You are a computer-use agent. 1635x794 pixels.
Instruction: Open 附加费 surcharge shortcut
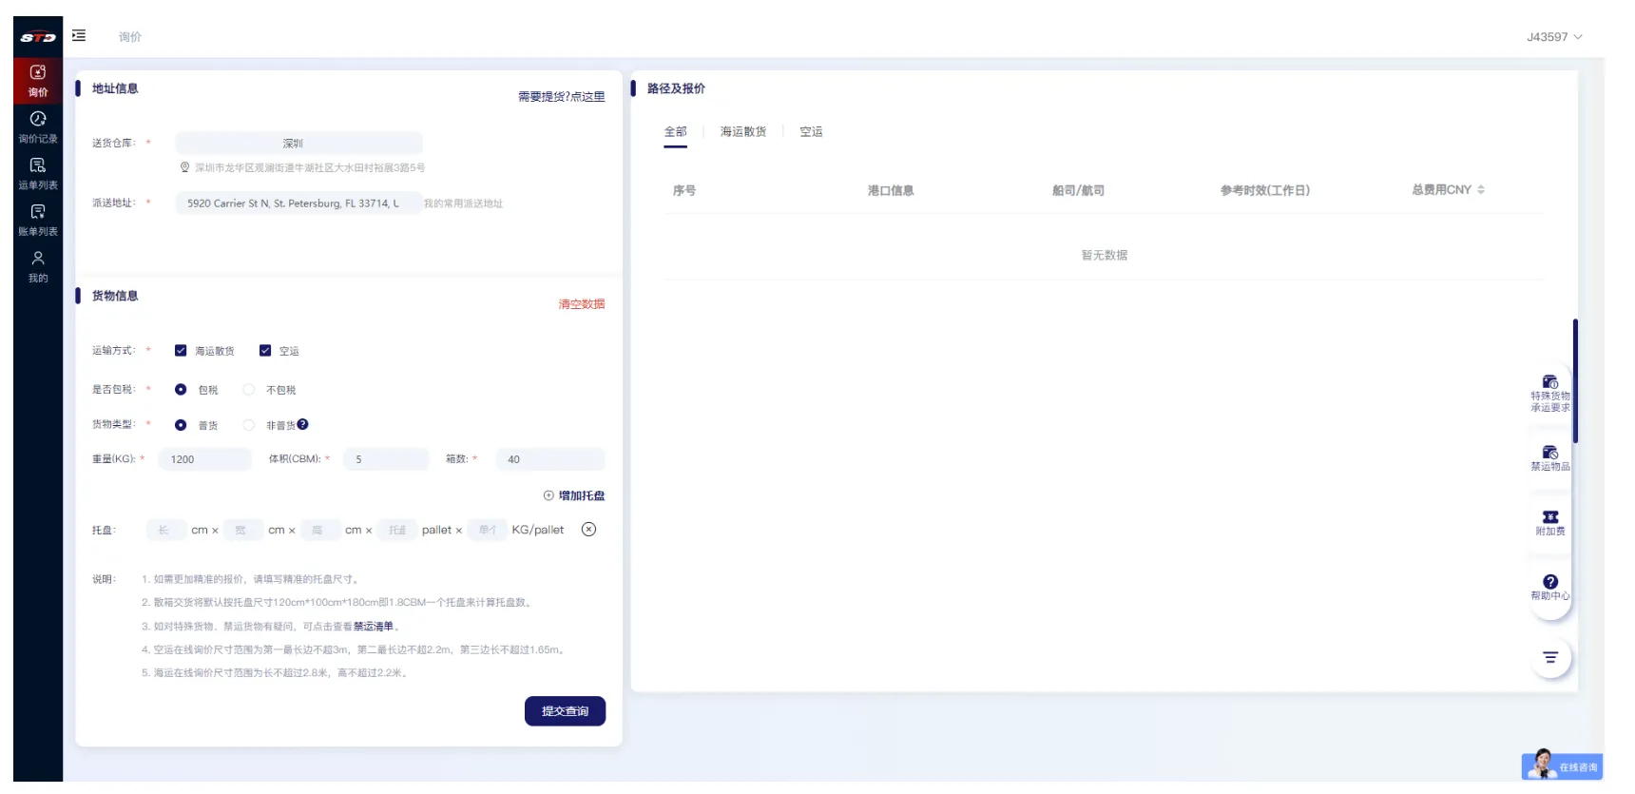[1549, 523]
